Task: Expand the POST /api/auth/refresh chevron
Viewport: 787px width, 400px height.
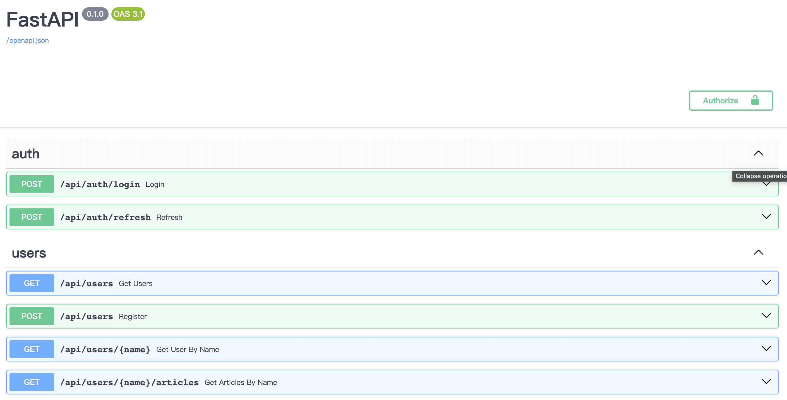Action: [x=766, y=216]
